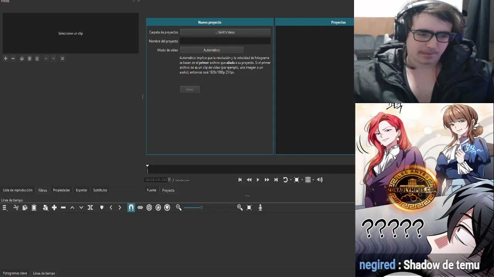Click the timeline minus (remove clip) icon
The width and height of the screenshot is (494, 277).
pyautogui.click(x=63, y=208)
